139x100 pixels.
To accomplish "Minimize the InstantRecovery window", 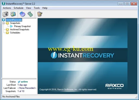I will [121, 4].
